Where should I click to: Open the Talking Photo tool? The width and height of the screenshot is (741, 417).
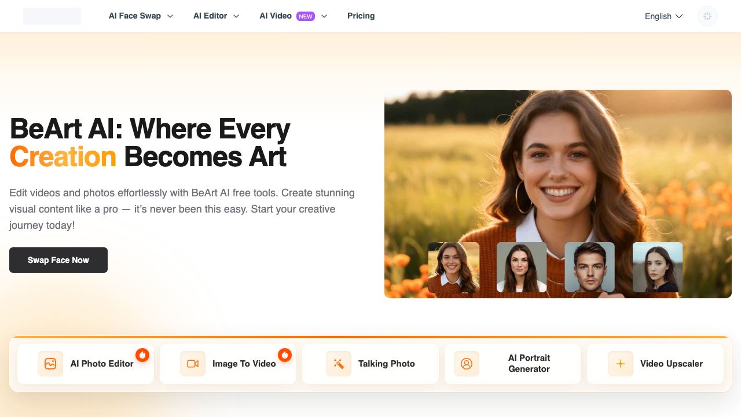(370, 364)
